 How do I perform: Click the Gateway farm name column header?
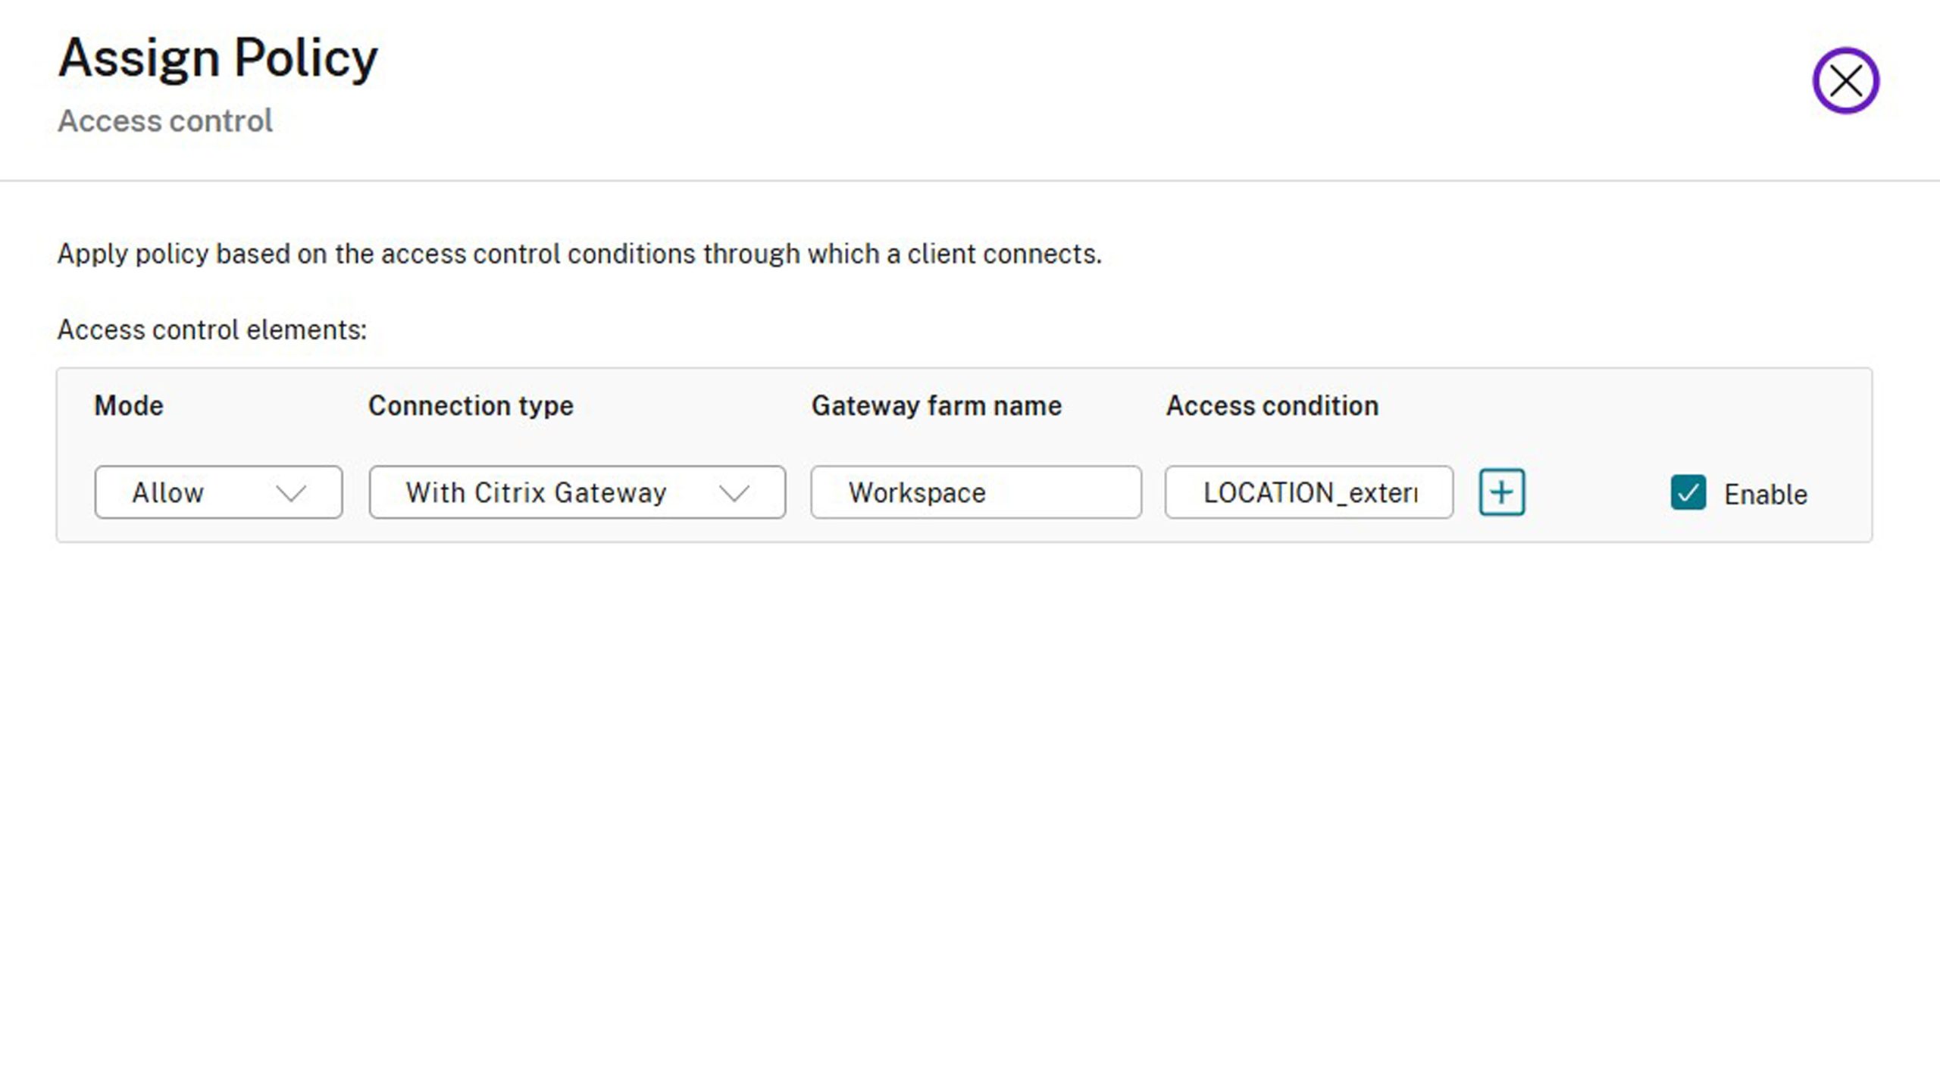[x=936, y=406]
